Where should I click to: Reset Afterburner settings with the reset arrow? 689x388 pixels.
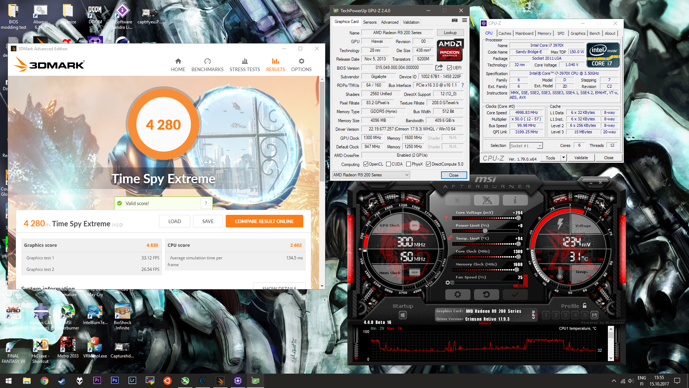click(486, 295)
